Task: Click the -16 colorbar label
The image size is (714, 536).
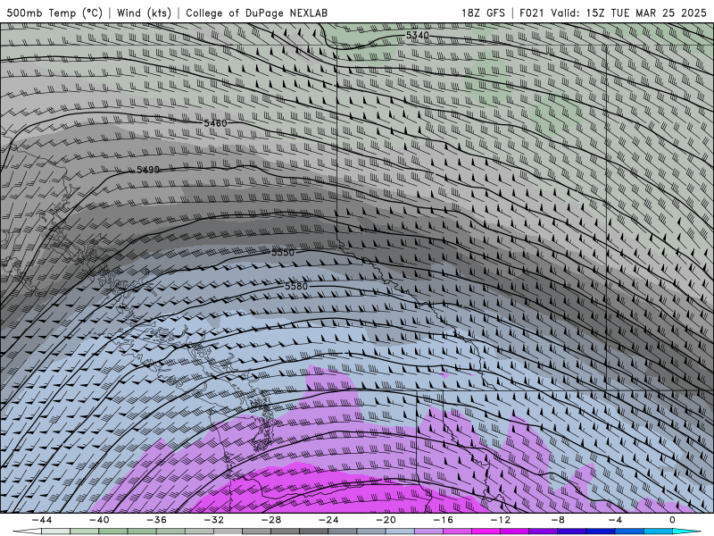Action: click(x=444, y=520)
